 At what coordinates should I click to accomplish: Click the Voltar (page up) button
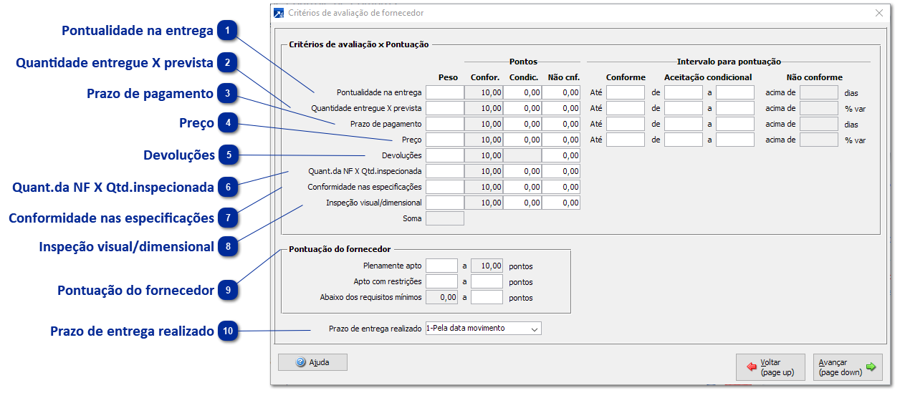pyautogui.click(x=770, y=367)
